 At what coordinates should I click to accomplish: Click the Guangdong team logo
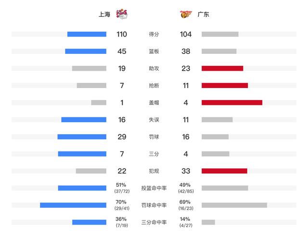click(x=186, y=14)
